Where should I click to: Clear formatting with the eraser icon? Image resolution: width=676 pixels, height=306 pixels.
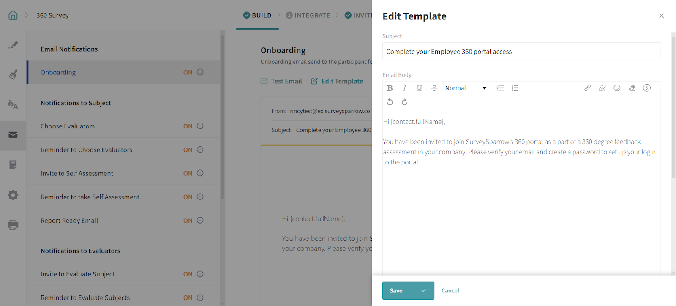[x=632, y=88]
